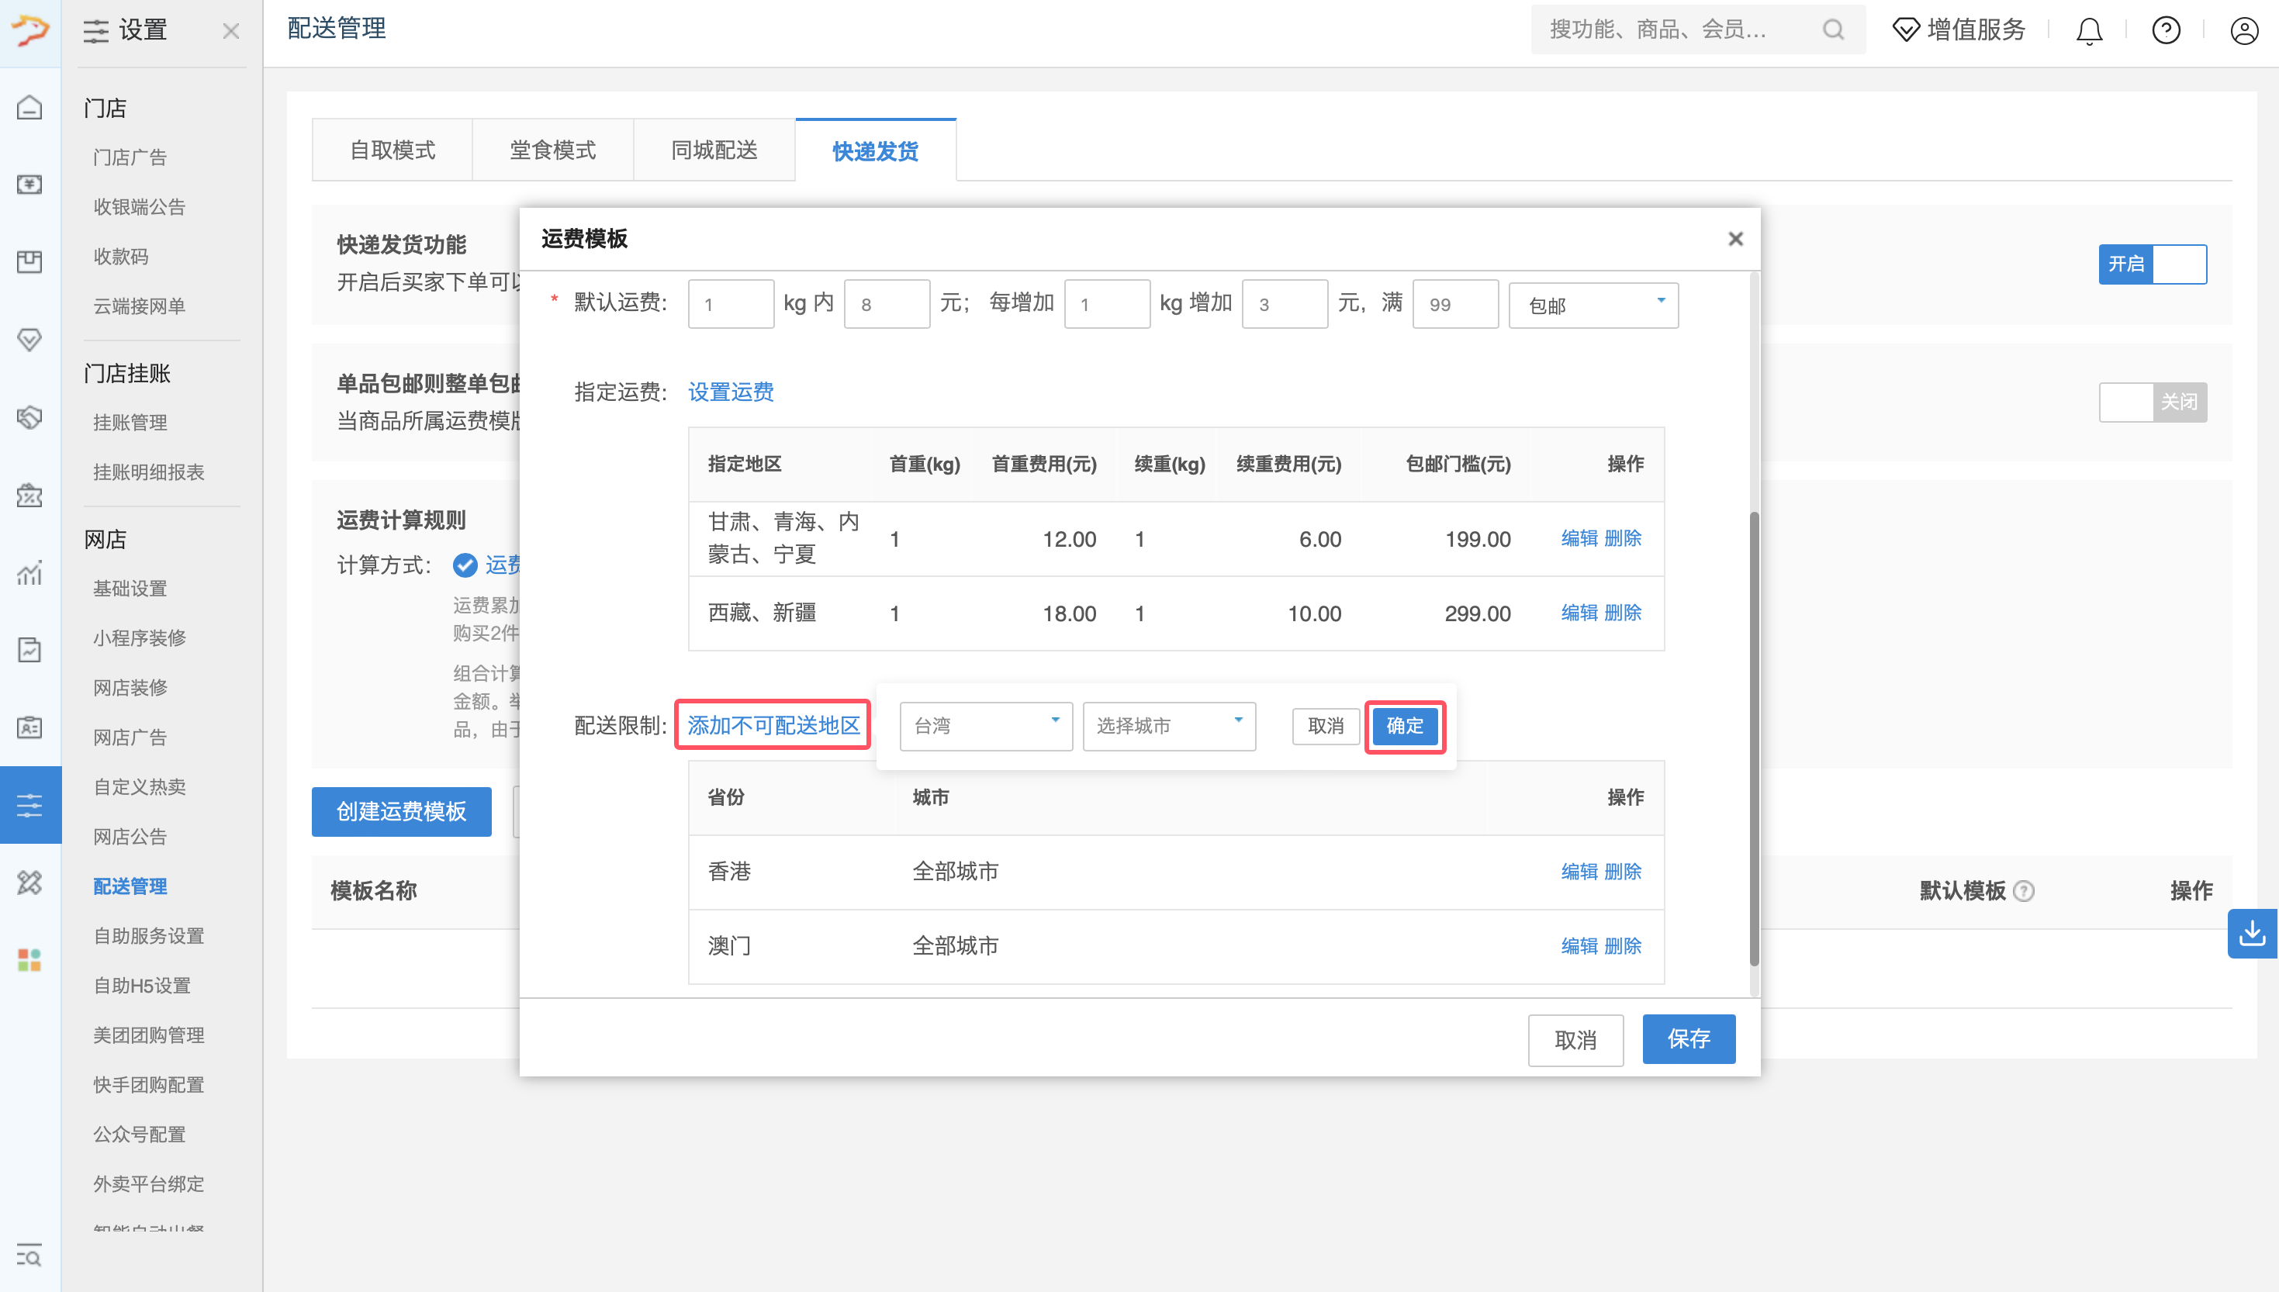This screenshot has height=1292, width=2279.
Task: Click the blue download icon at right edge
Action: 2253,934
